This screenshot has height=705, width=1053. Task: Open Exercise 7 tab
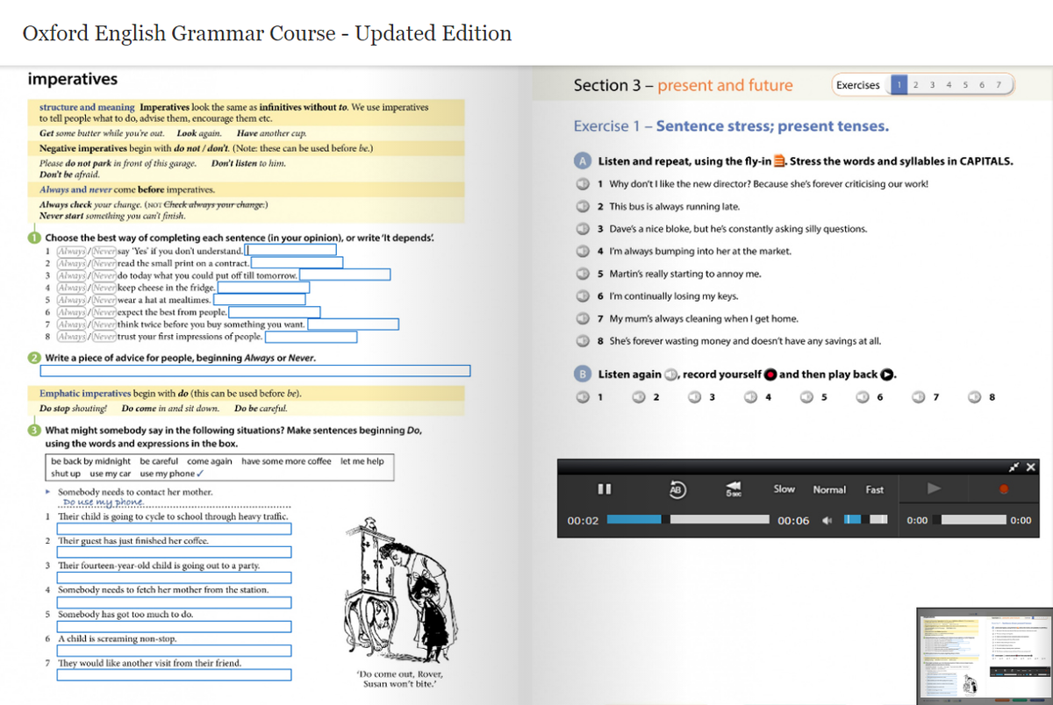tap(998, 85)
